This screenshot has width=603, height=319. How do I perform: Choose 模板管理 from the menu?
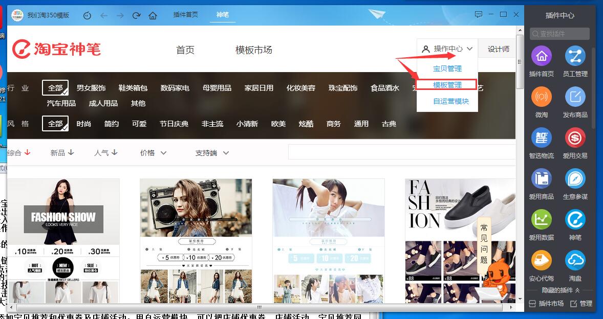click(447, 85)
